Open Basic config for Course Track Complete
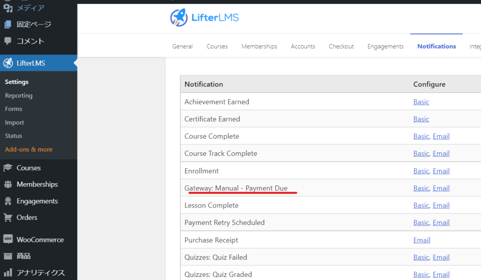The height and width of the screenshot is (280, 481). click(421, 153)
